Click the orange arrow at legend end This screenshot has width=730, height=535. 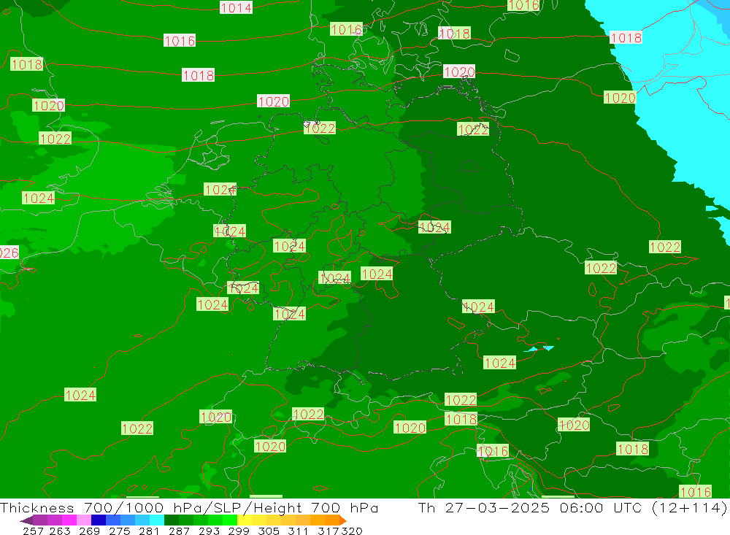point(343,520)
